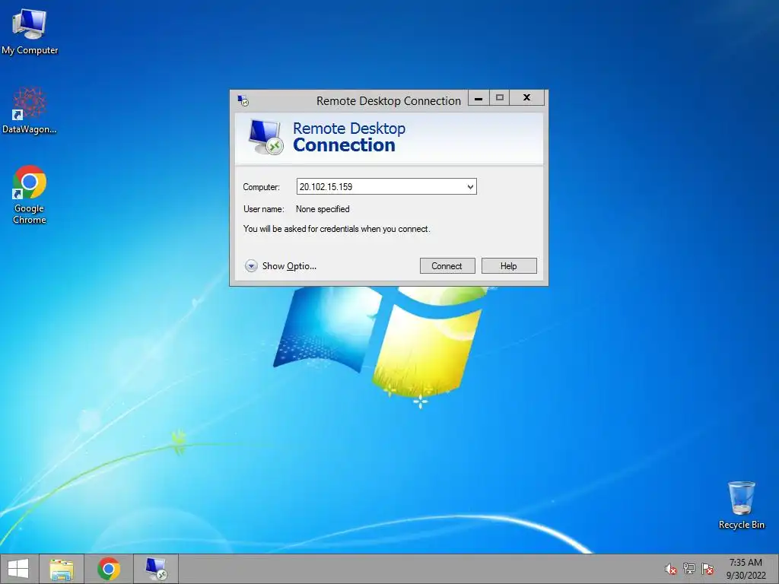Open File Explorer from the taskbar
Image resolution: width=779 pixels, height=584 pixels.
(61, 569)
